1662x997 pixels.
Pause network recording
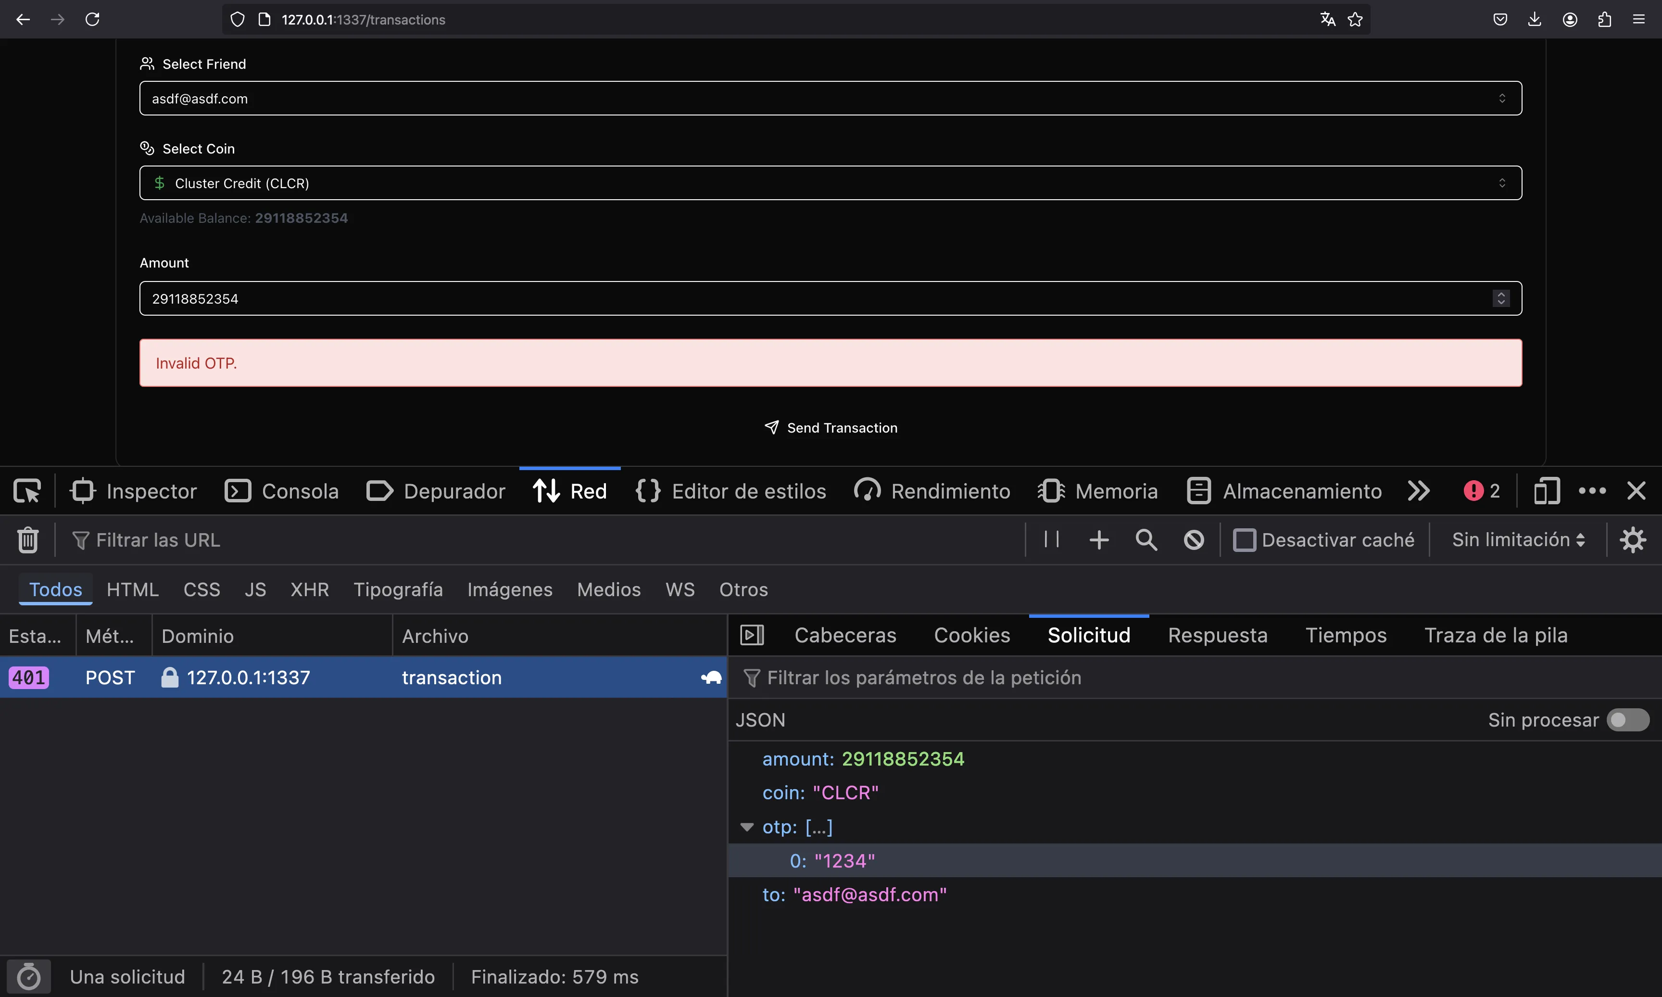click(x=1052, y=539)
